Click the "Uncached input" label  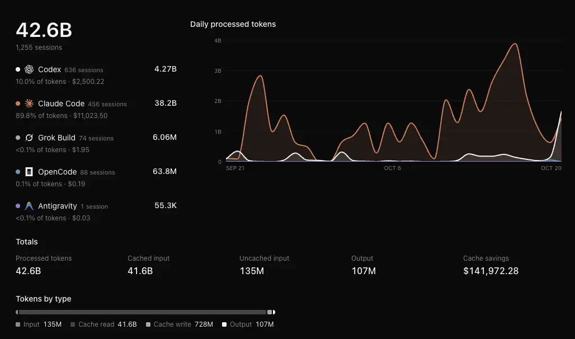[265, 258]
